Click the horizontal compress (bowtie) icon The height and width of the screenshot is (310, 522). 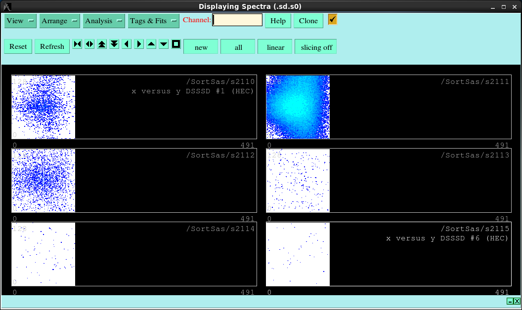77,44
